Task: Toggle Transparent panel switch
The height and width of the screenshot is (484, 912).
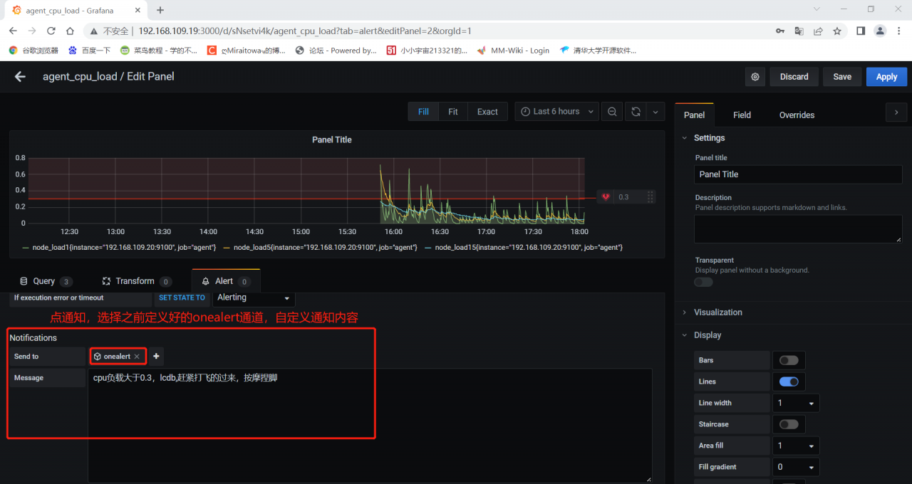Action: [x=704, y=282]
